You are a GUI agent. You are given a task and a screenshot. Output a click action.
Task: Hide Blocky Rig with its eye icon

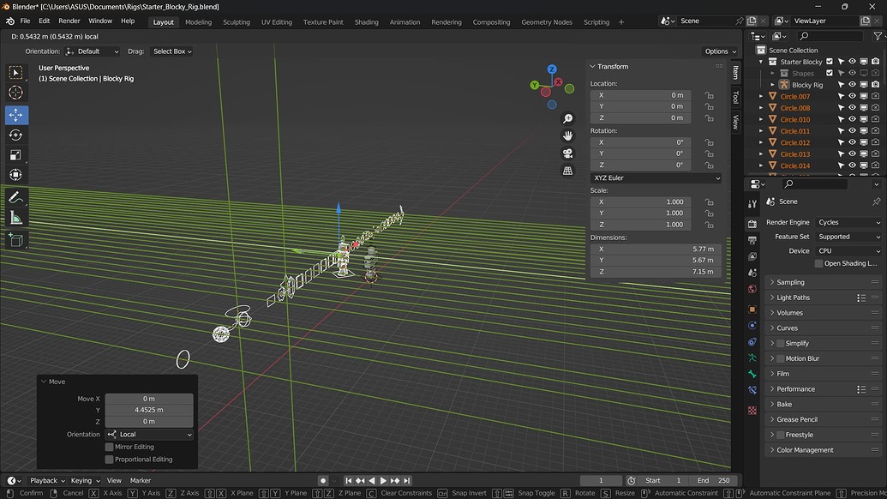point(852,84)
